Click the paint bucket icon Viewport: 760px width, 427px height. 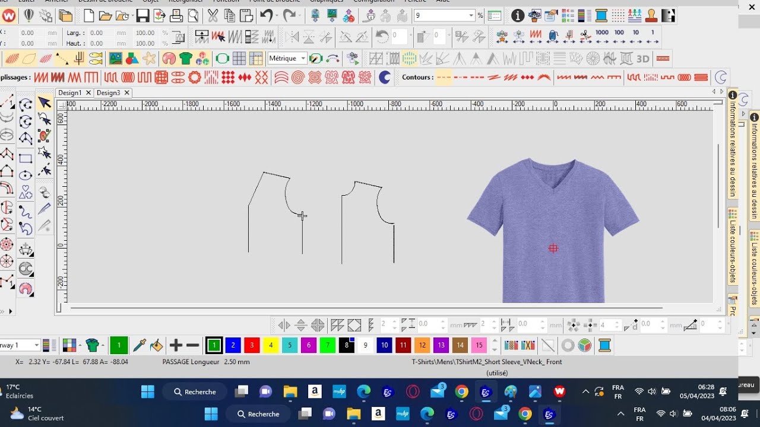coord(156,345)
